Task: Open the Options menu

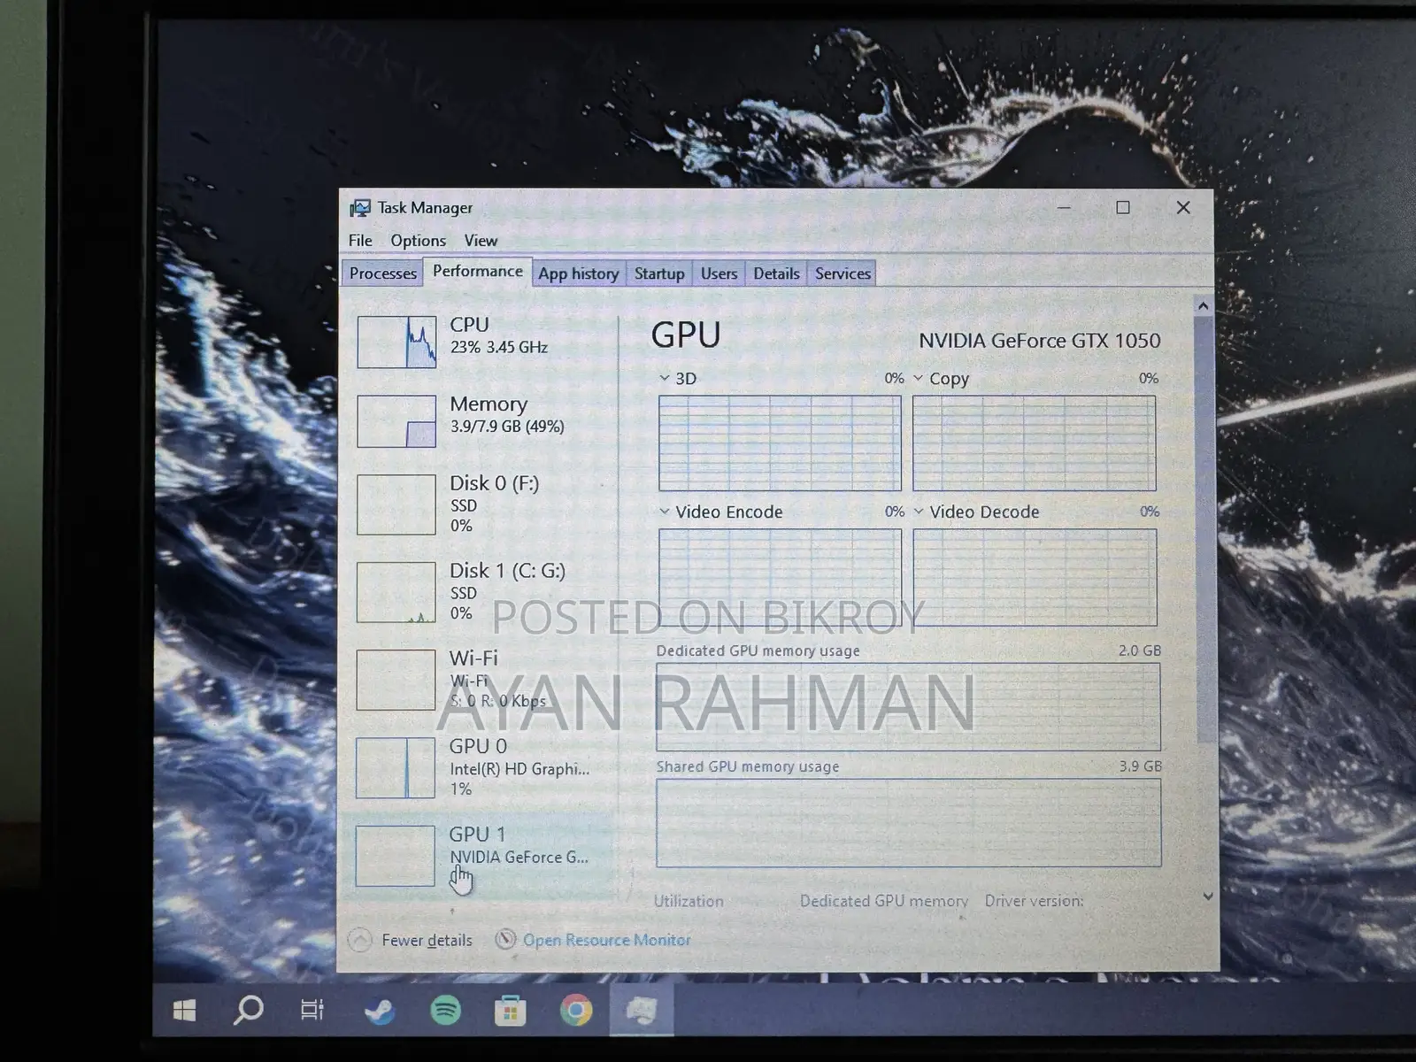Action: [419, 241]
